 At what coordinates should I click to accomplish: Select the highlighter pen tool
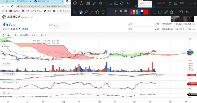(86, 12)
